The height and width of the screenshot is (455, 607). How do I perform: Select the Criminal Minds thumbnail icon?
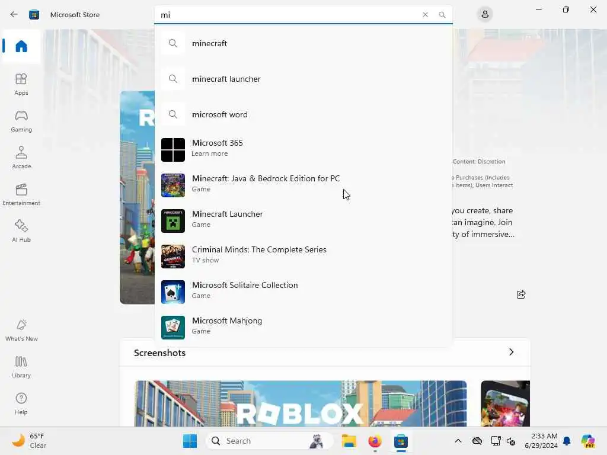click(x=173, y=257)
